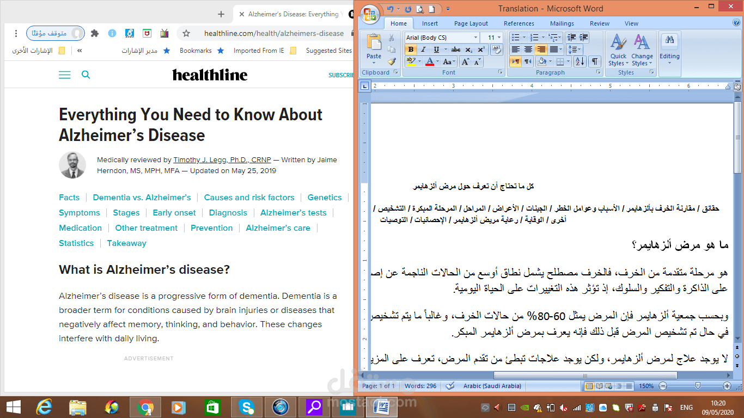744x418 pixels.
Task: Click the Grow Font icon
Action: [x=465, y=62]
